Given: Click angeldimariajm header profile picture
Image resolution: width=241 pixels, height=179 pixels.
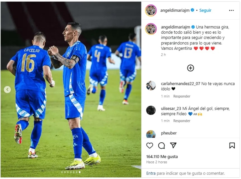Looking at the screenshot, I should point(151,10).
